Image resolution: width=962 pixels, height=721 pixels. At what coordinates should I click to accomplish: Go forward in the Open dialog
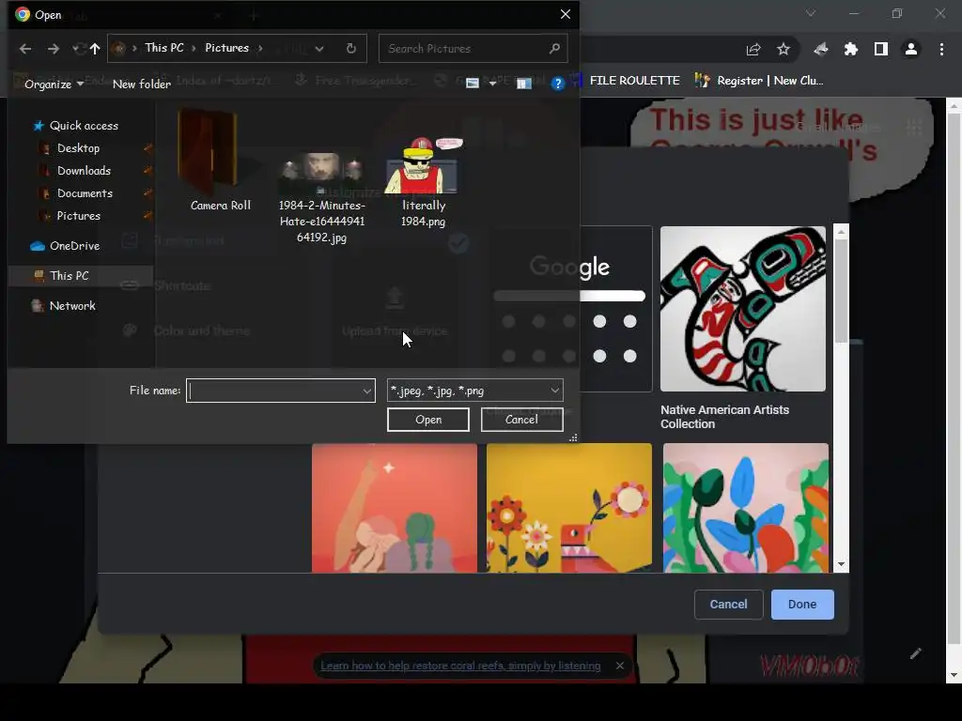click(x=54, y=49)
